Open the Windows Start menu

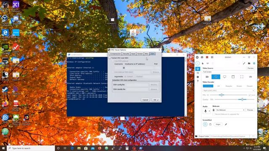(x=3, y=148)
